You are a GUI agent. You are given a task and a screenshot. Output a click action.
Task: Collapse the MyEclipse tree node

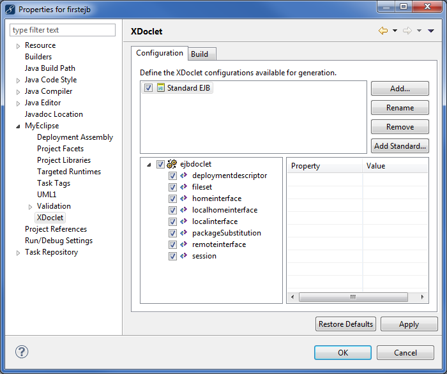(x=18, y=126)
